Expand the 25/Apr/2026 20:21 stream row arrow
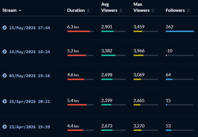 click(5, 101)
